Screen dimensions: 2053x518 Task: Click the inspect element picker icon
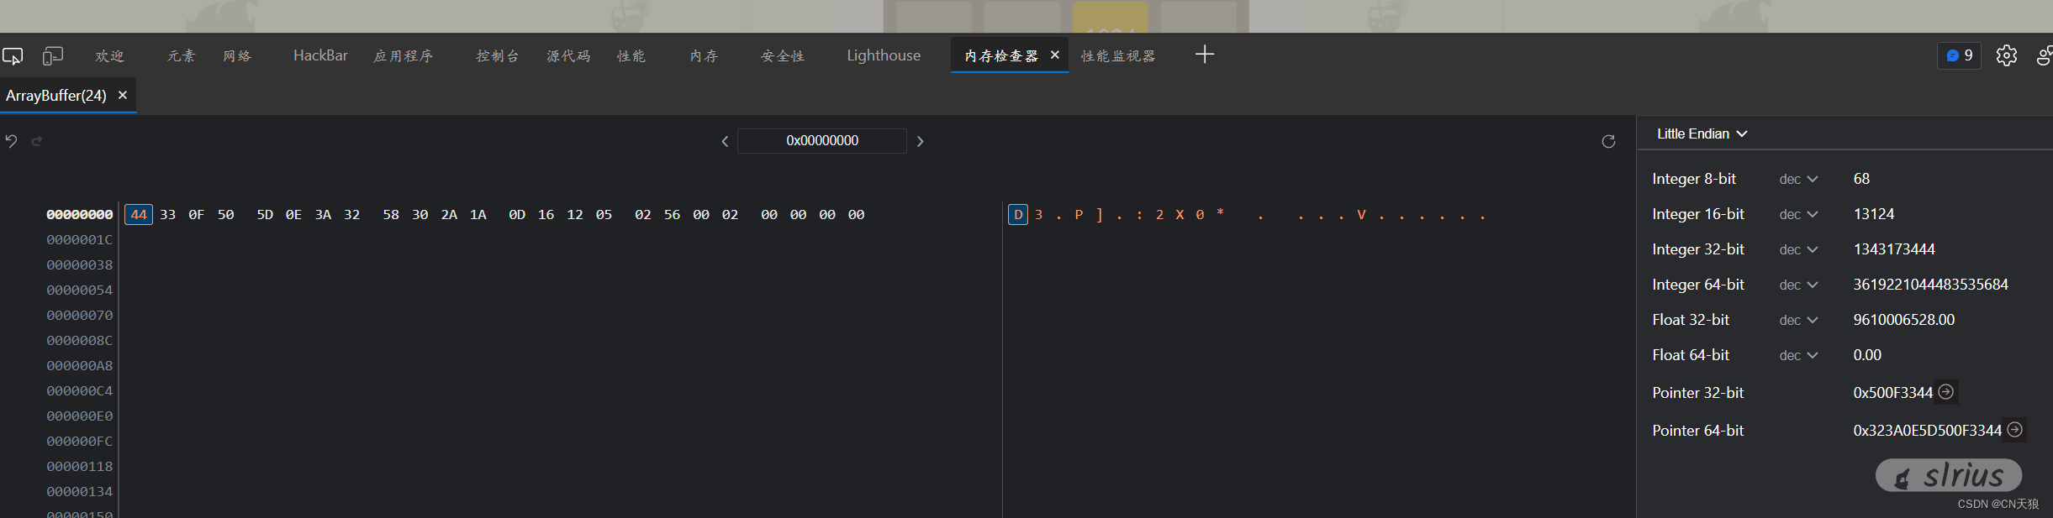point(13,56)
